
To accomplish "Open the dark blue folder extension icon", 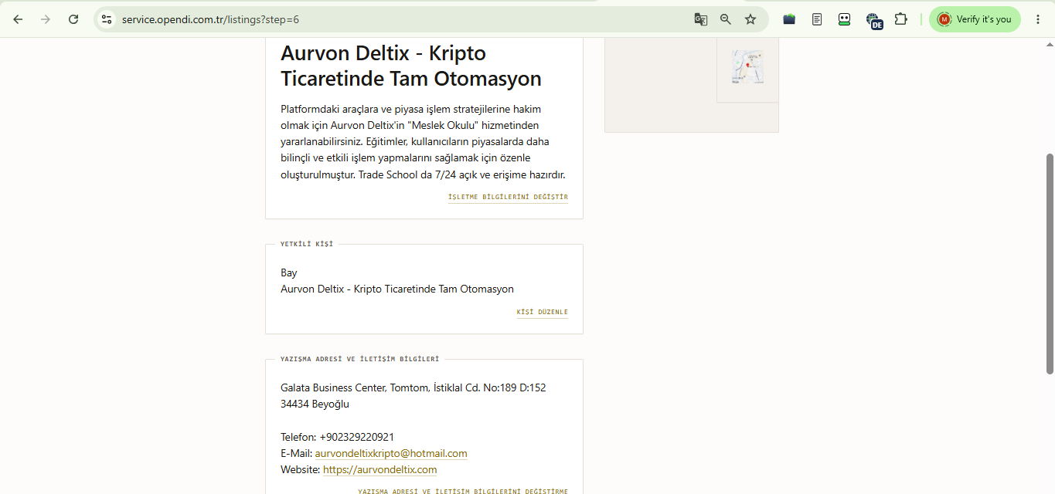I will coord(789,19).
